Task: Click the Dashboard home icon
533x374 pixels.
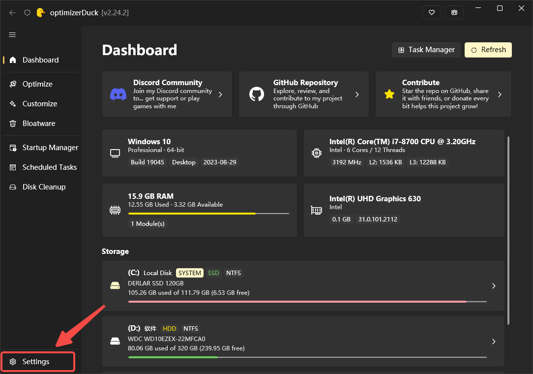Action: pos(13,60)
